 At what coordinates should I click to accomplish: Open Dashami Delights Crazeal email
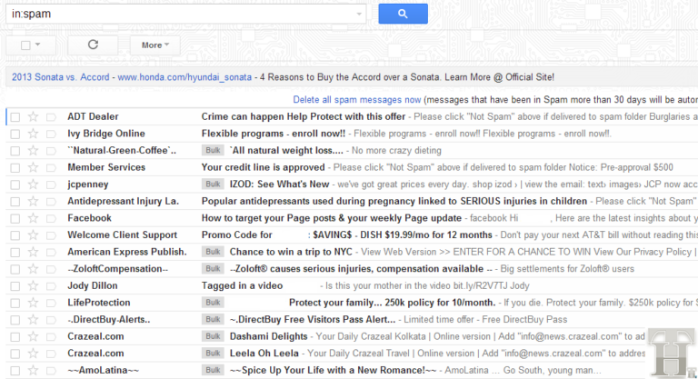pyautogui.click(x=268, y=336)
